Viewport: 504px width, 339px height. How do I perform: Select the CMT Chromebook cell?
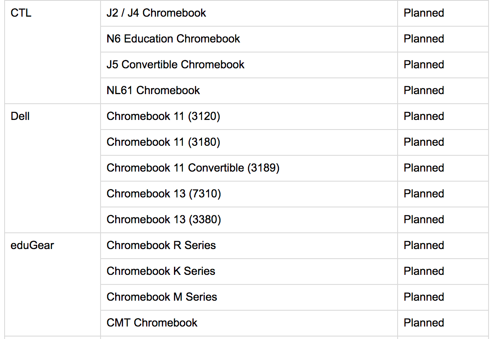pos(152,323)
